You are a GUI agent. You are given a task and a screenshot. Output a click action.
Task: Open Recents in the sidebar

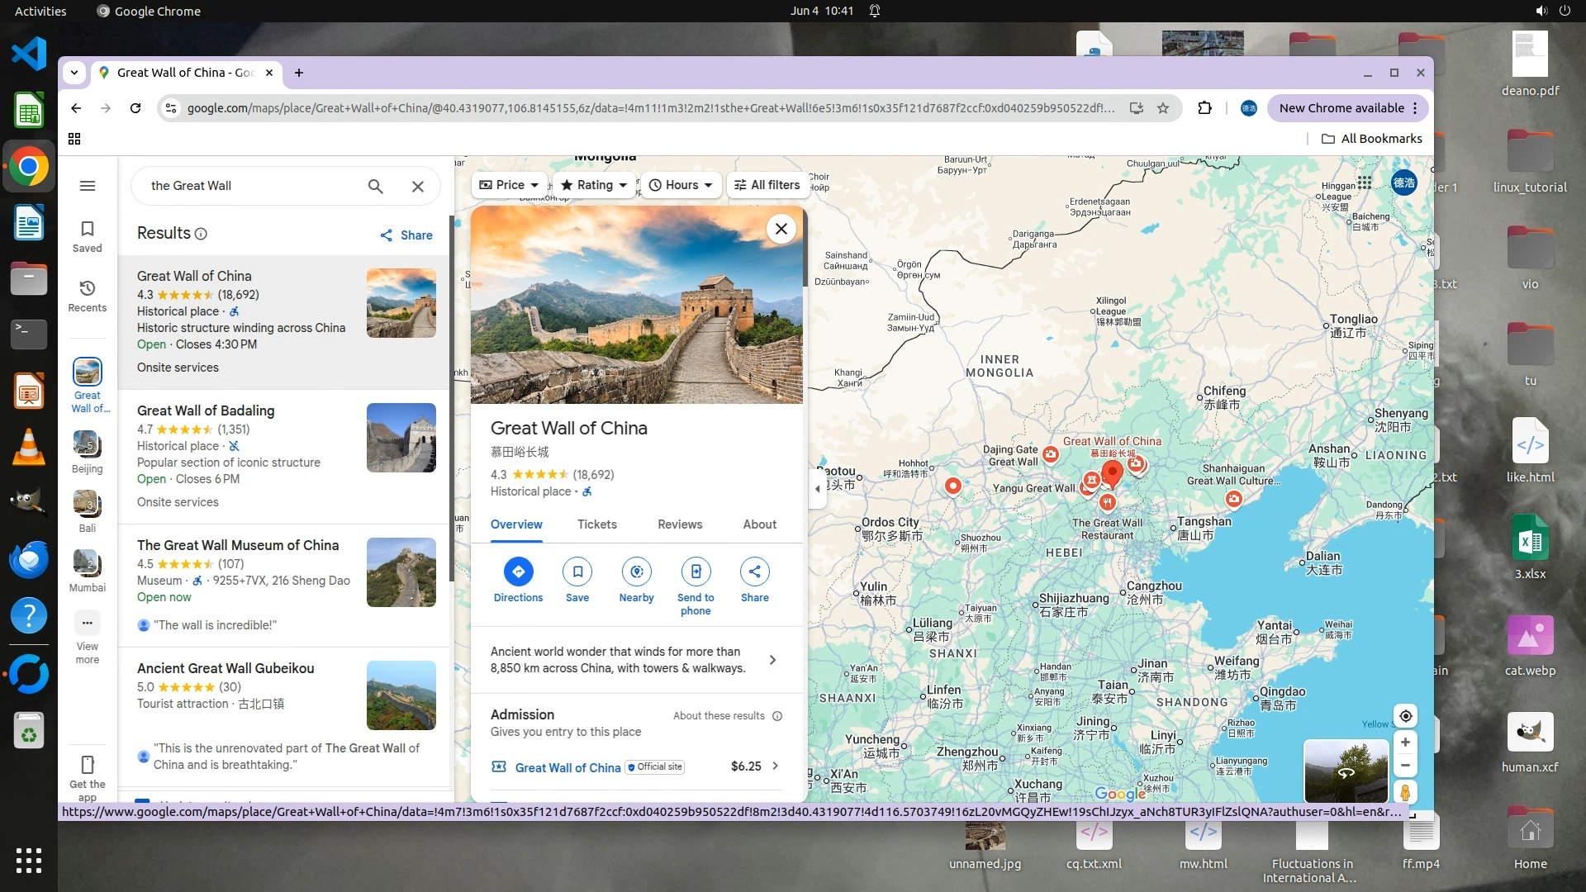click(x=88, y=296)
